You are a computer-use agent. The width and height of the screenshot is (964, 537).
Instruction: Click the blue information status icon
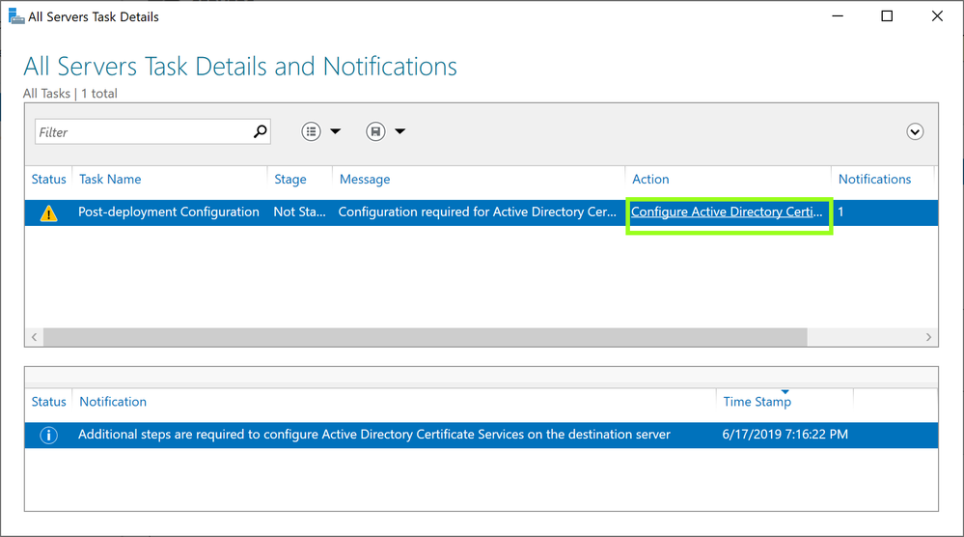(x=48, y=435)
